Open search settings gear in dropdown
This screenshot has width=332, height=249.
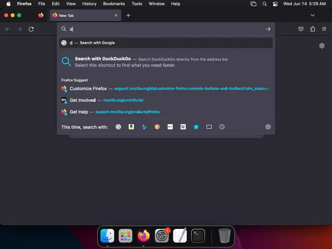click(268, 127)
